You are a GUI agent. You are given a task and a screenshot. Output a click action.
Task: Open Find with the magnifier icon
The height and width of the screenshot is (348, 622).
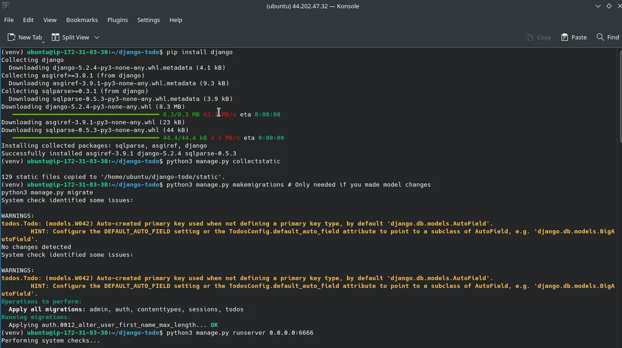click(x=607, y=37)
